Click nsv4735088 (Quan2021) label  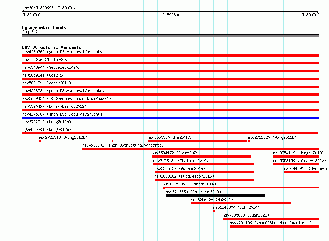pyautogui.click(x=246, y=215)
